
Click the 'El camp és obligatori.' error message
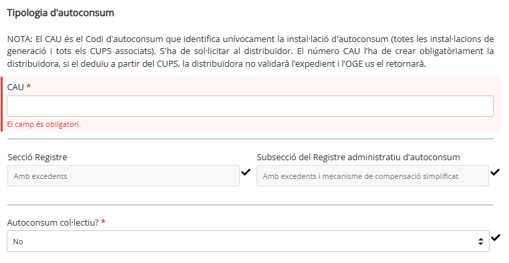tap(44, 124)
